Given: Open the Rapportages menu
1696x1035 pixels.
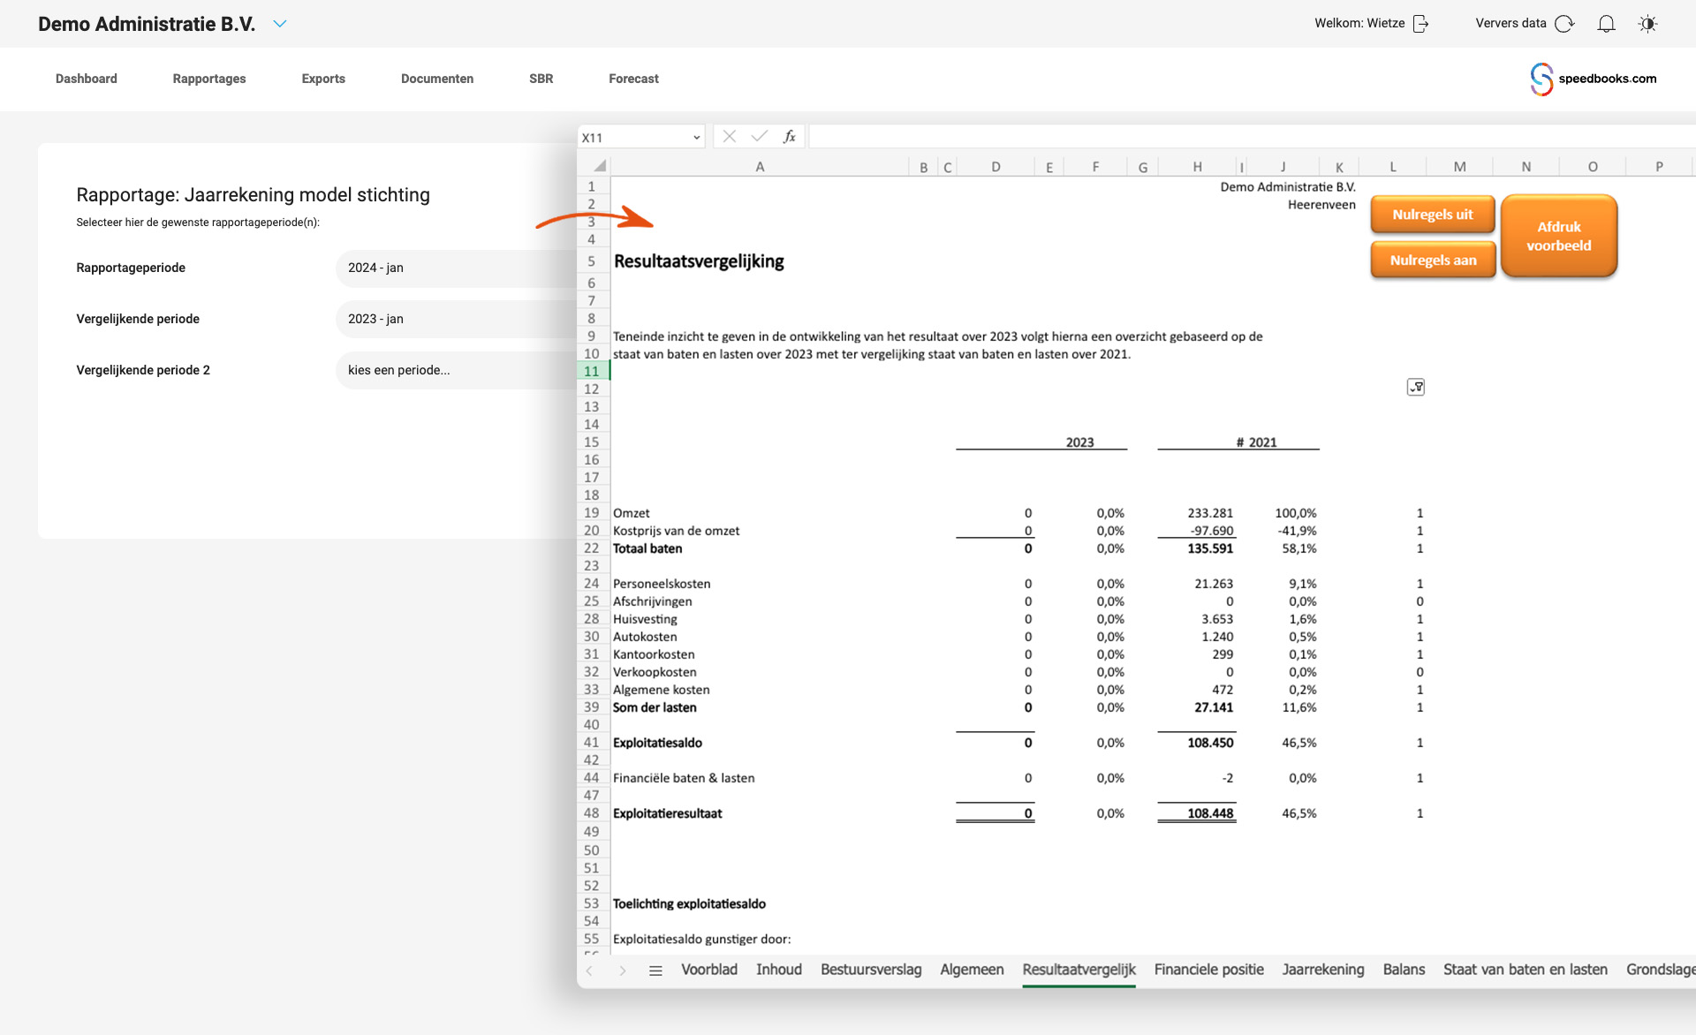Looking at the screenshot, I should (x=208, y=78).
